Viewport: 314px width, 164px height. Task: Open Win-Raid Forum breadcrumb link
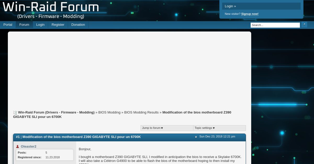pyautogui.click(x=56, y=112)
